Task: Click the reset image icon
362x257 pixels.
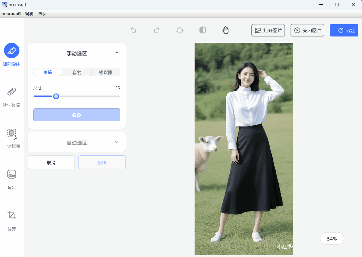Action: pos(179,30)
